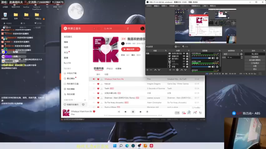Click OBS 停止推流 stop streaming button

coord(255,54)
